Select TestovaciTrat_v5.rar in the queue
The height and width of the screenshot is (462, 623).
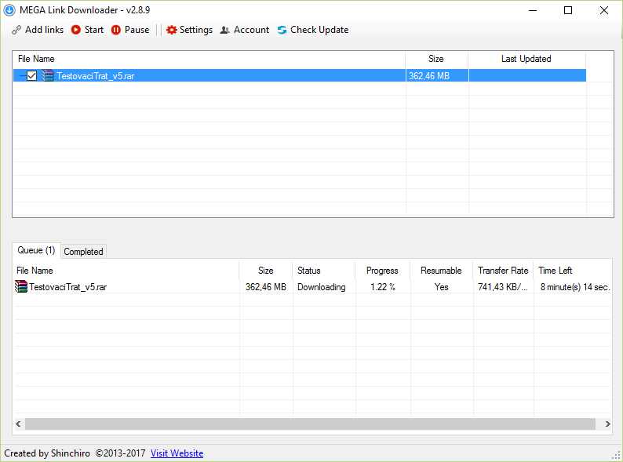click(68, 287)
